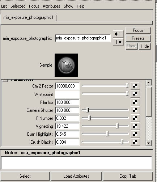The width and height of the screenshot is (157, 182).
Task: Click checker map icon beside Vignetting
Action: coord(135,126)
